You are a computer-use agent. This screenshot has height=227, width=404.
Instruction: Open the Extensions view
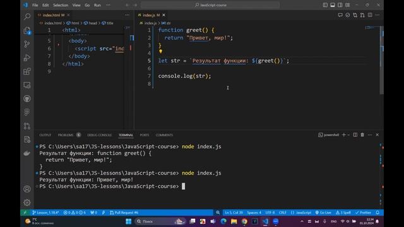coord(27,71)
